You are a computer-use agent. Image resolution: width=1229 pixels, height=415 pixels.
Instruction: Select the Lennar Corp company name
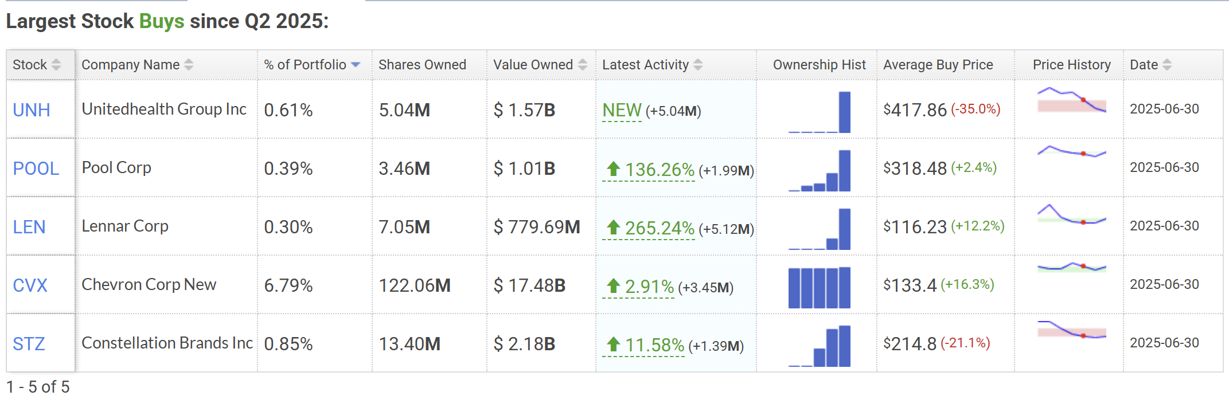[x=125, y=226]
